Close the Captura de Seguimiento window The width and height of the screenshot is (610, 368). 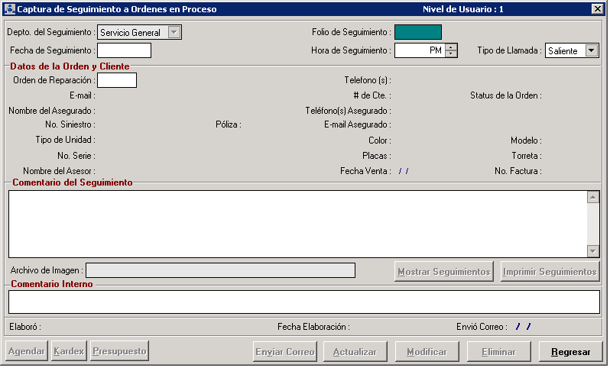click(597, 9)
